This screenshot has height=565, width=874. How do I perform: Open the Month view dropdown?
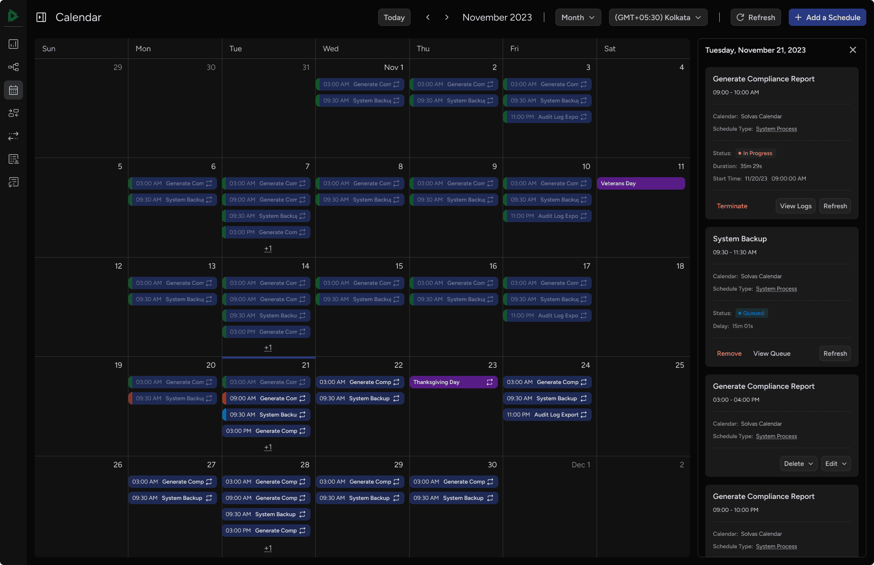click(578, 17)
